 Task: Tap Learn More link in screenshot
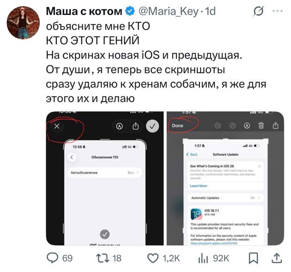point(199,186)
